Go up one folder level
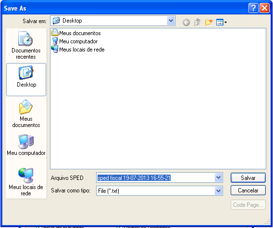The height and width of the screenshot is (228, 273). click(197, 22)
